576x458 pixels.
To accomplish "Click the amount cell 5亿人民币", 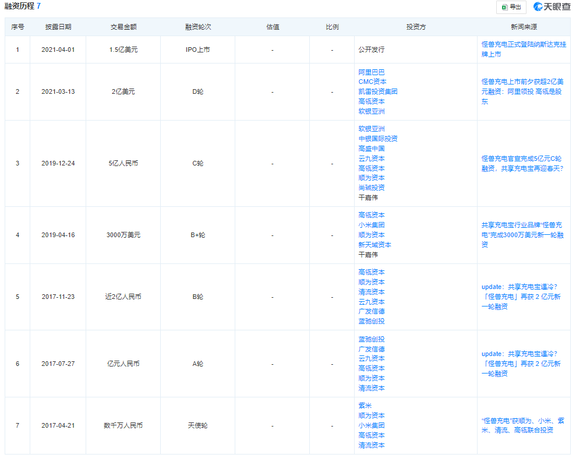I will pos(123,163).
